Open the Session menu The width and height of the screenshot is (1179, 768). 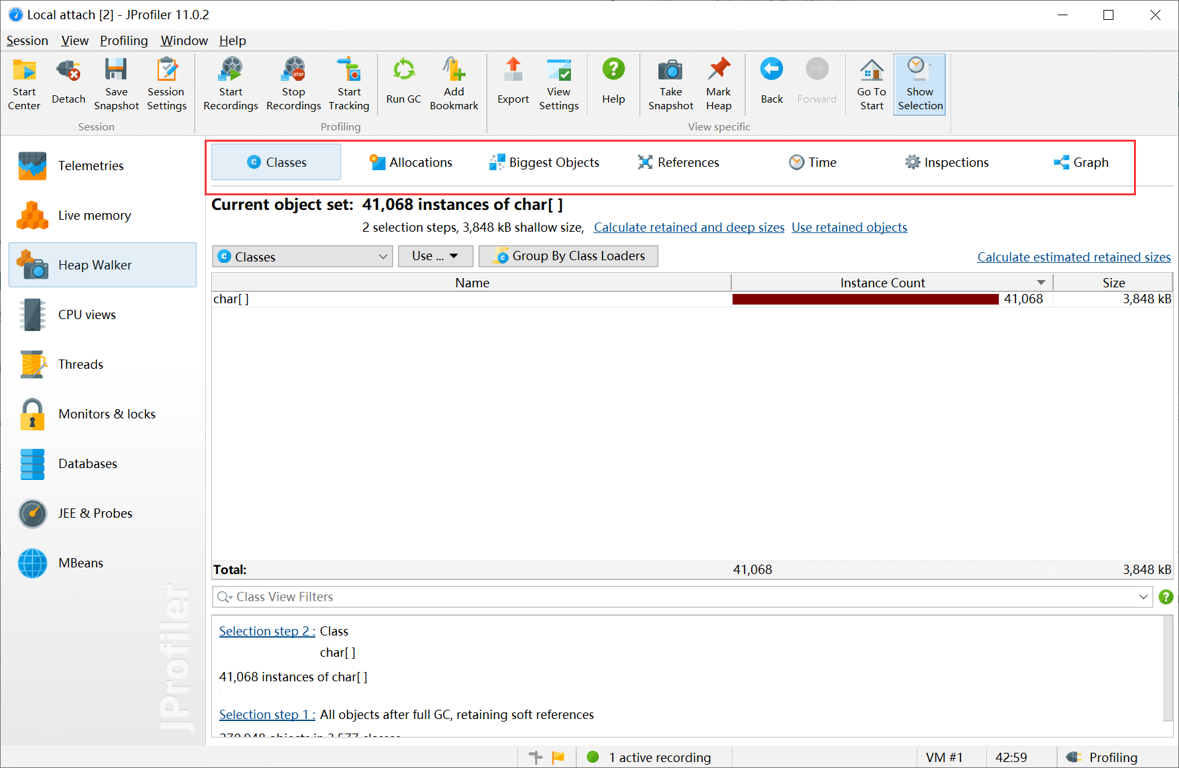click(27, 40)
